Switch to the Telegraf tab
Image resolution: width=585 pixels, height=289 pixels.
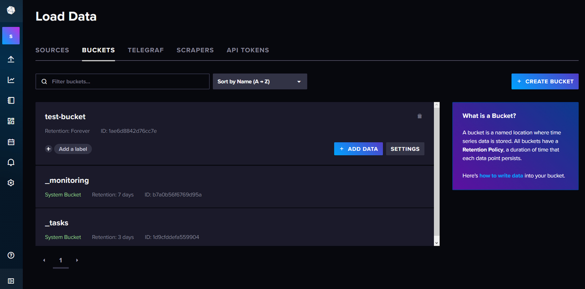point(145,50)
